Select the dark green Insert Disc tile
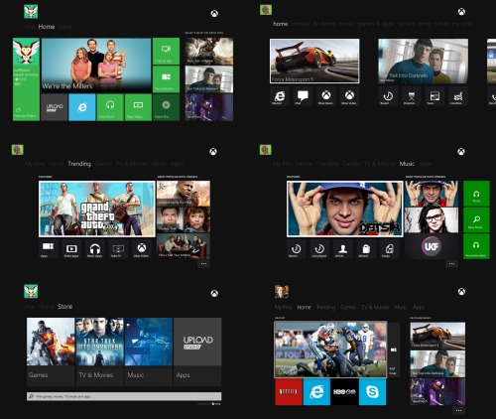 [166, 107]
